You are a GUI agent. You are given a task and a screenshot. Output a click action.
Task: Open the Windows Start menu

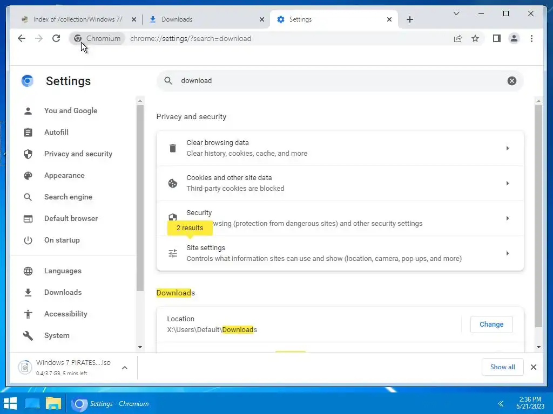[x=10, y=403]
